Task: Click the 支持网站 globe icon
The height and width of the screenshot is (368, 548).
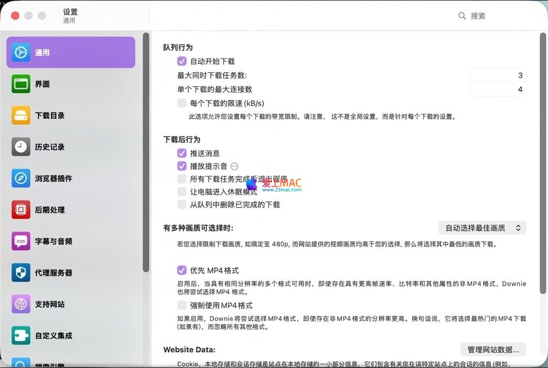Action: [21, 304]
